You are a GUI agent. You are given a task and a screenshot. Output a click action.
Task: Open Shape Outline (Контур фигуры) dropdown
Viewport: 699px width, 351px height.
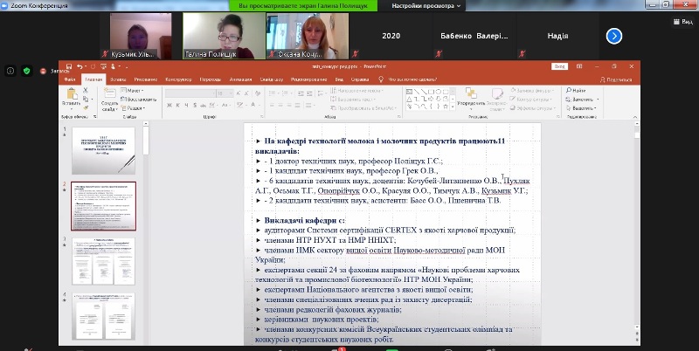click(531, 100)
